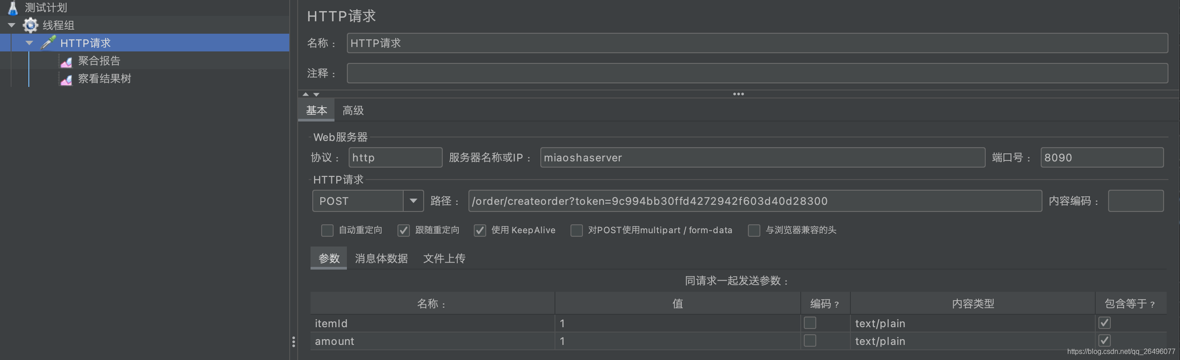Collapse the 线程组 tree node
The width and height of the screenshot is (1180, 360).
tap(12, 25)
